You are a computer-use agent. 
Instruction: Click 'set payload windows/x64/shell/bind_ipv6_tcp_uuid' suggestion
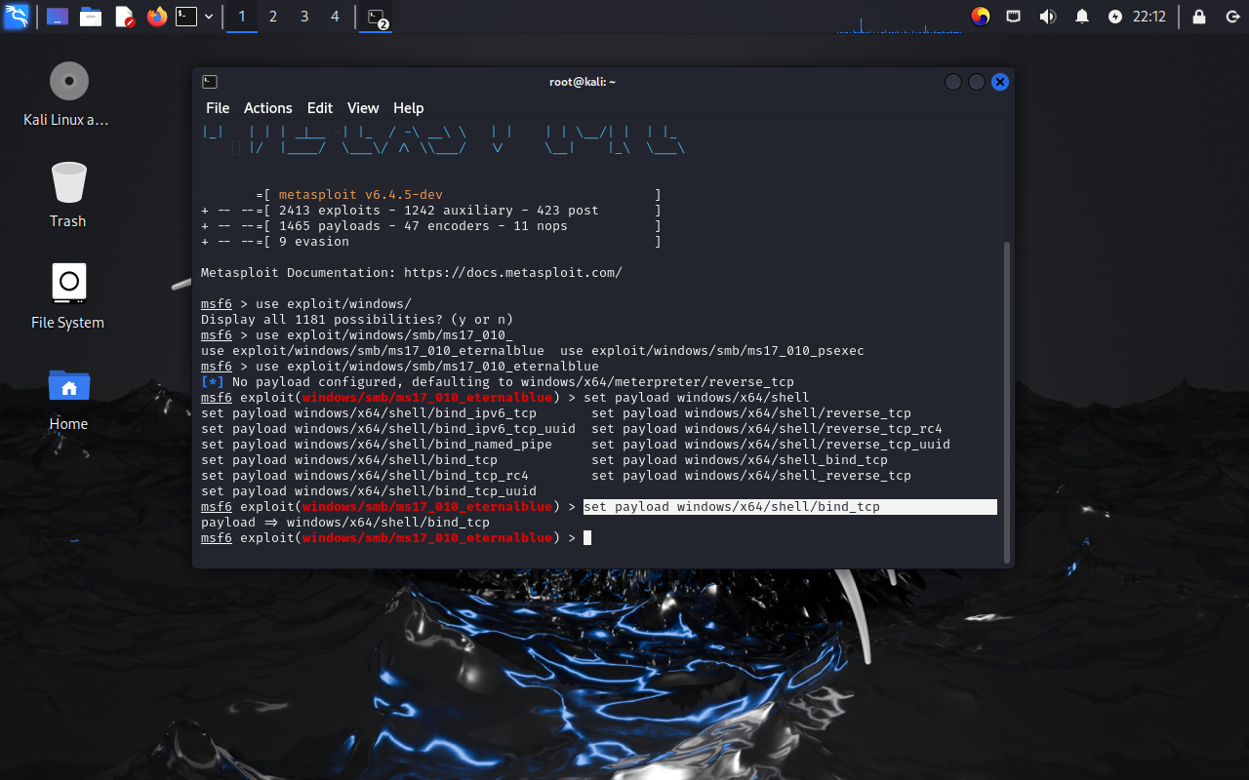(388, 429)
